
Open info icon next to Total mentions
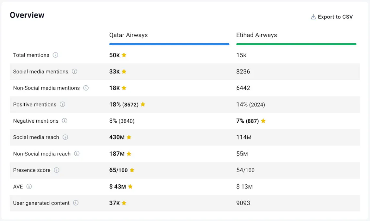(55, 55)
